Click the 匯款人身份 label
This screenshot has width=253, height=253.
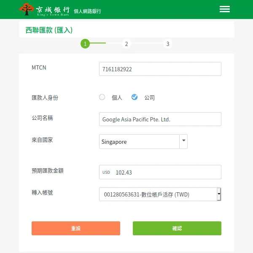coord(45,98)
